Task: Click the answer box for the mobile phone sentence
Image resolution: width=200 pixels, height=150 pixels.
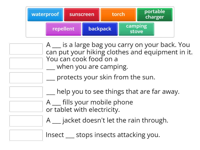Action: (x=26, y=106)
